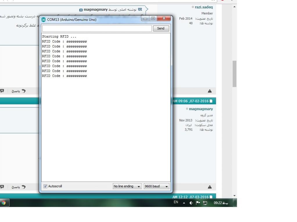Click the Action Center flag tray icon
The width and height of the screenshot is (297, 222).
198,203
